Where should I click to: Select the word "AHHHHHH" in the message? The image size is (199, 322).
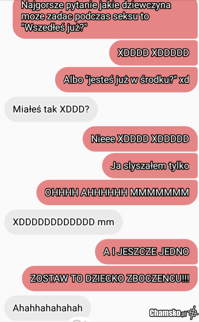104,192
